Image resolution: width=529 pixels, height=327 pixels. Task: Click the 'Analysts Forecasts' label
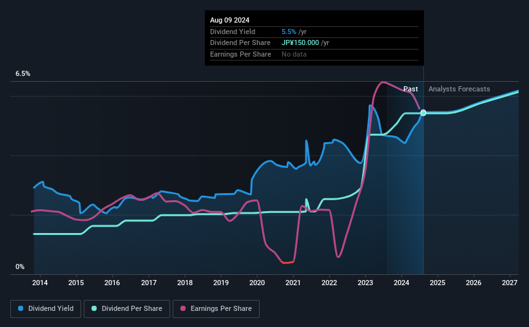tap(459, 89)
